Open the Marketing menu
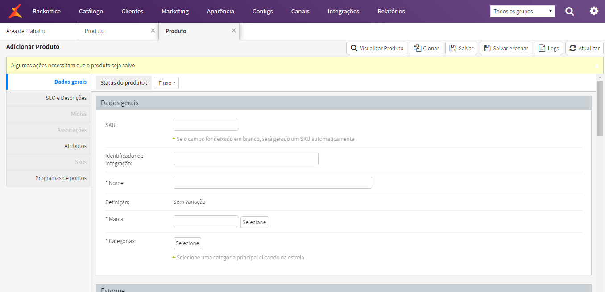 [x=175, y=12]
